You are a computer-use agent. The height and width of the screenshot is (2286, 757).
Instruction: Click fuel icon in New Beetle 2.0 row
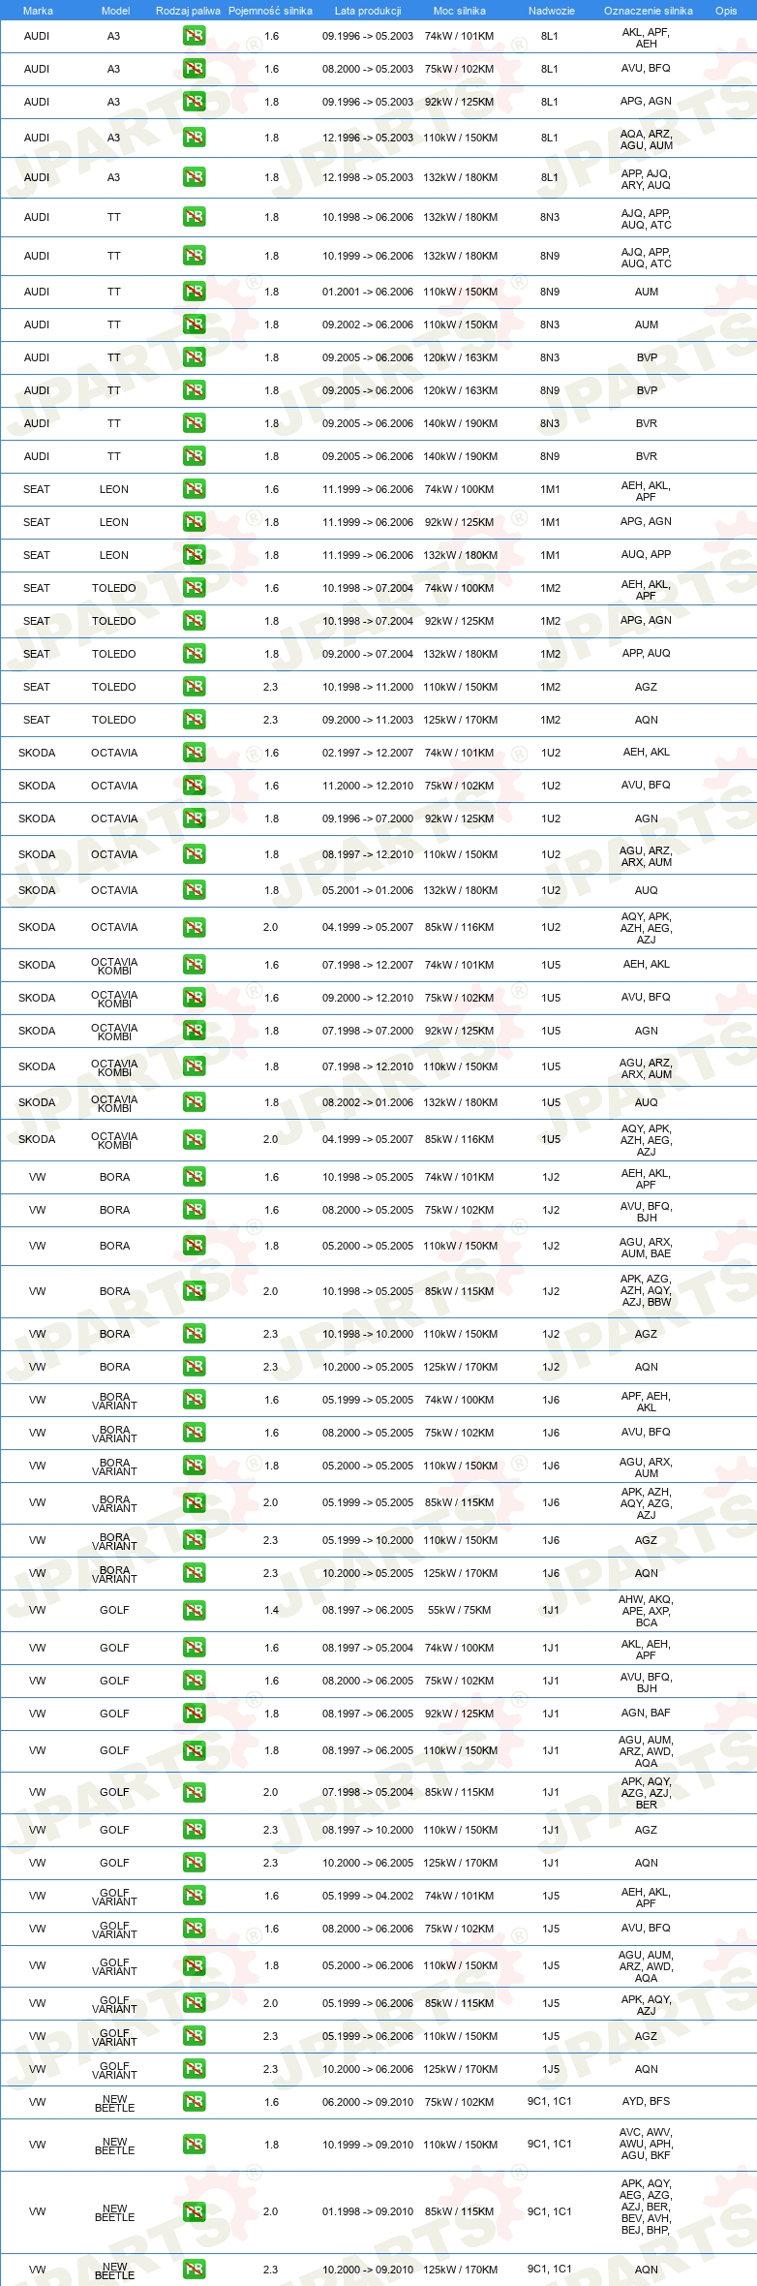tap(194, 2211)
